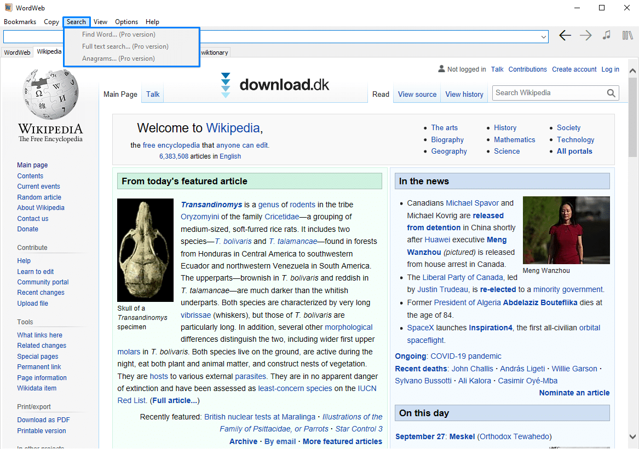The width and height of the screenshot is (639, 449).
Task: Click the Abdelaziz Bouteflika link
Action: [540, 302]
